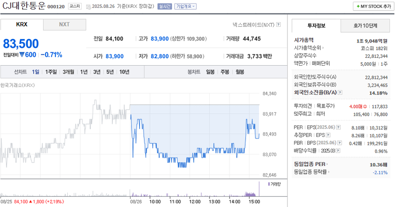396x207 pixels.
Task: Click 상장주식수 label
Action: [305, 55]
